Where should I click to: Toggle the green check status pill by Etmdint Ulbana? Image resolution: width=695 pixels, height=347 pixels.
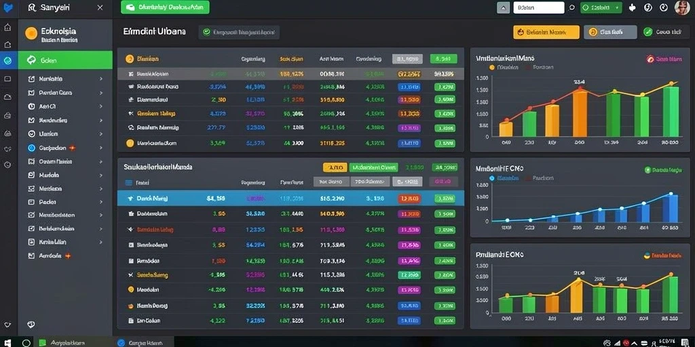[239, 32]
